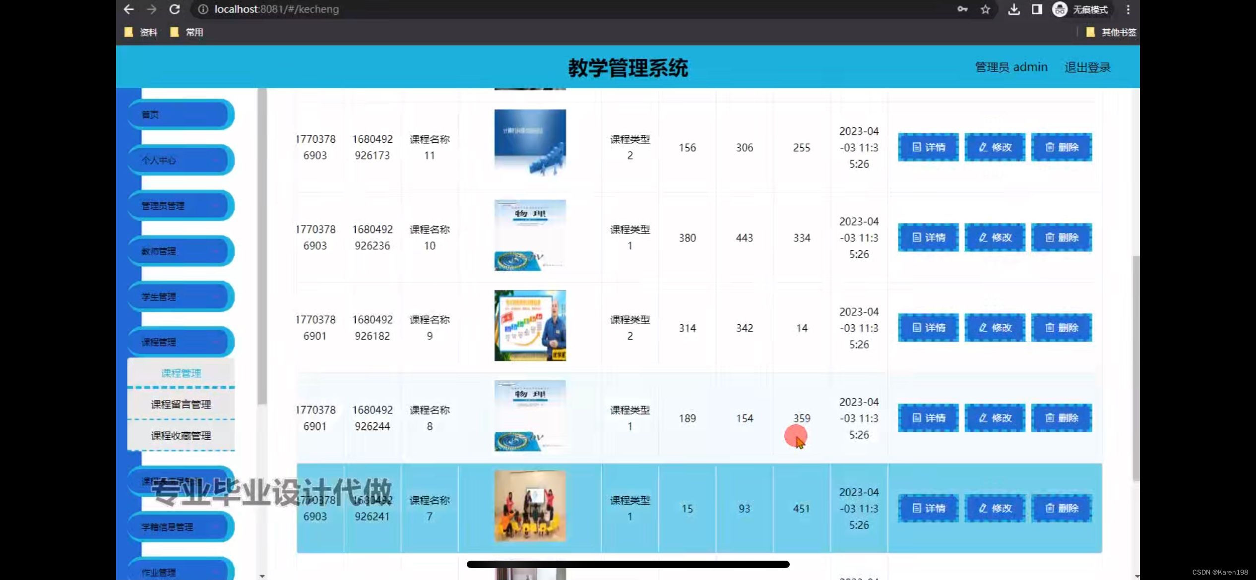Click 详情 for 课程名称 11
Screen dimensions: 1256x580
pyautogui.click(x=928, y=147)
